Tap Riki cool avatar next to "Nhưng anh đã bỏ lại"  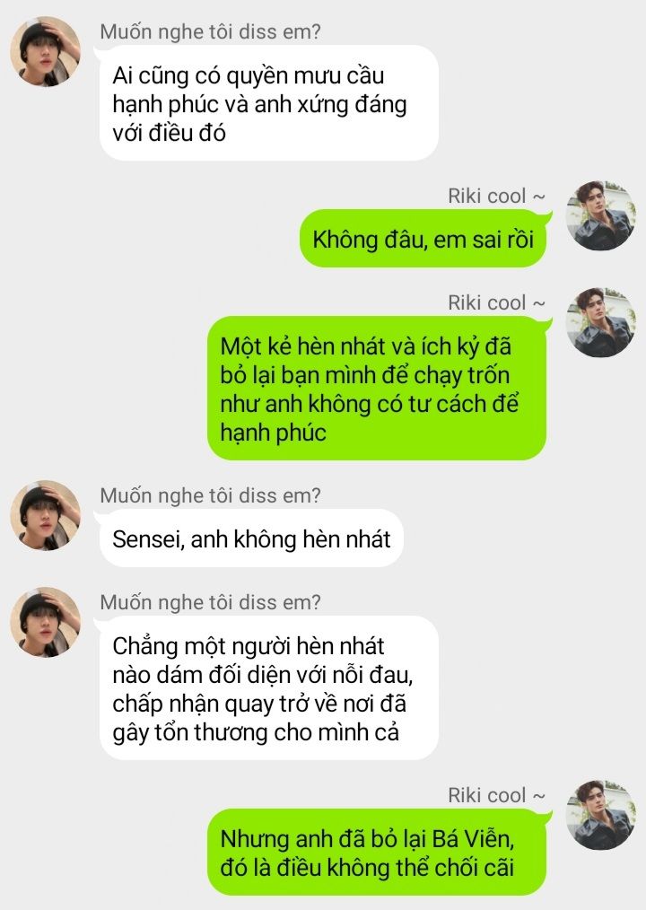[601, 815]
